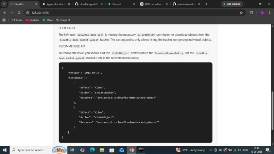The width and height of the screenshot is (274, 154).
Task: Open the YouTube bookmark
Action: pyautogui.click(x=32, y=20)
